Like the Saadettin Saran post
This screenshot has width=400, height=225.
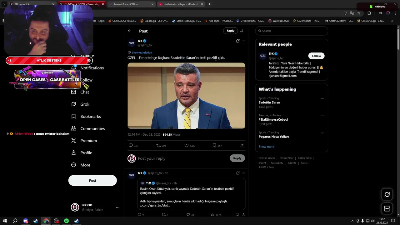click(x=187, y=146)
